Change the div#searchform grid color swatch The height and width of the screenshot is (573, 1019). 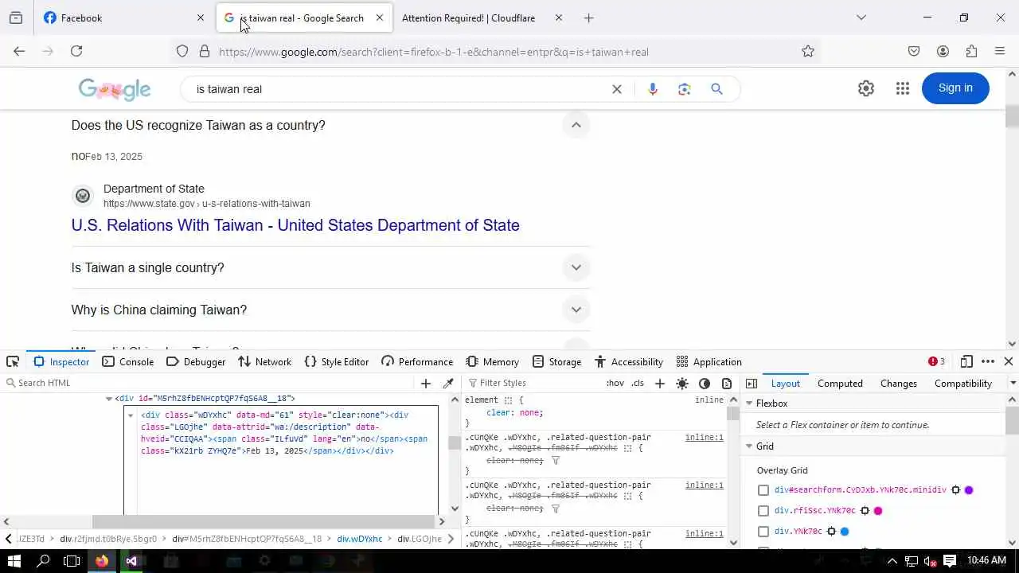pos(969,490)
